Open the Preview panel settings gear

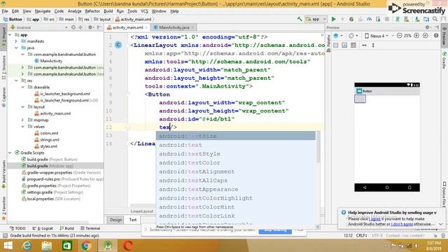[428, 27]
